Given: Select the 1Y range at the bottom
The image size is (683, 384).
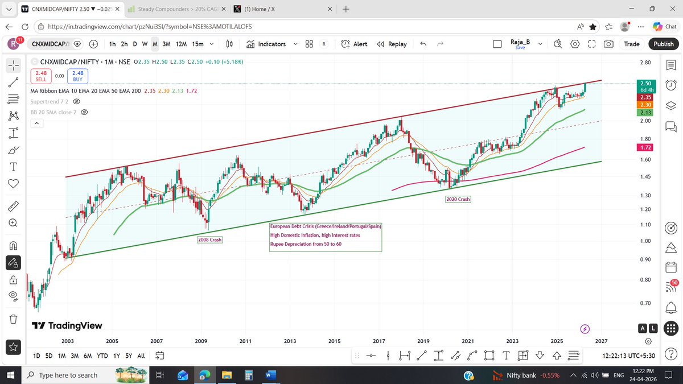Looking at the screenshot, I should click(x=116, y=356).
